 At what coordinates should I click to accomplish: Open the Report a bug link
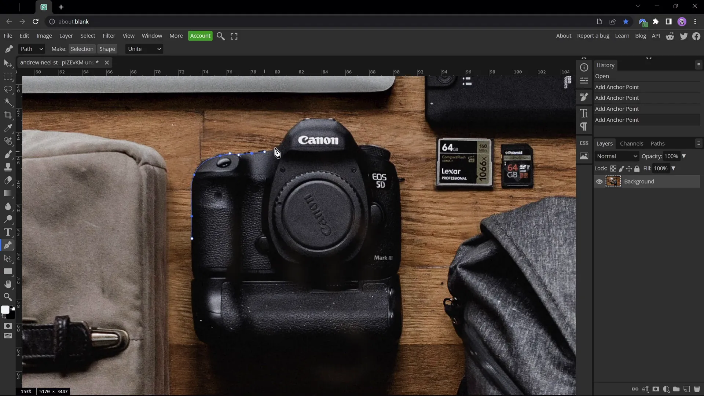[594, 36]
